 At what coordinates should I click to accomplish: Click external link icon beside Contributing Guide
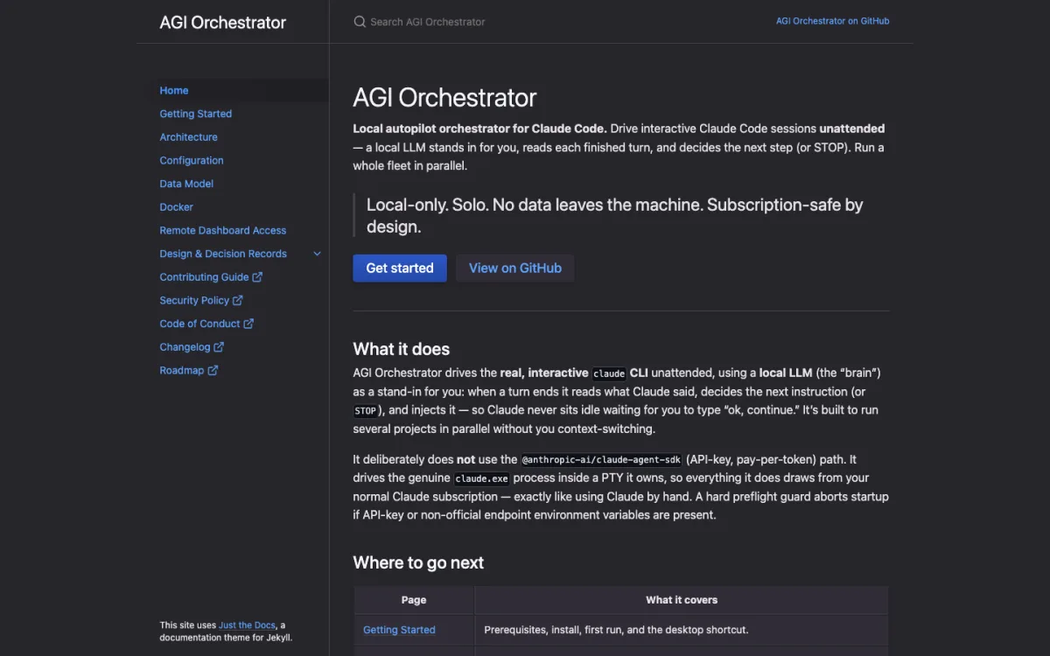pos(257,276)
